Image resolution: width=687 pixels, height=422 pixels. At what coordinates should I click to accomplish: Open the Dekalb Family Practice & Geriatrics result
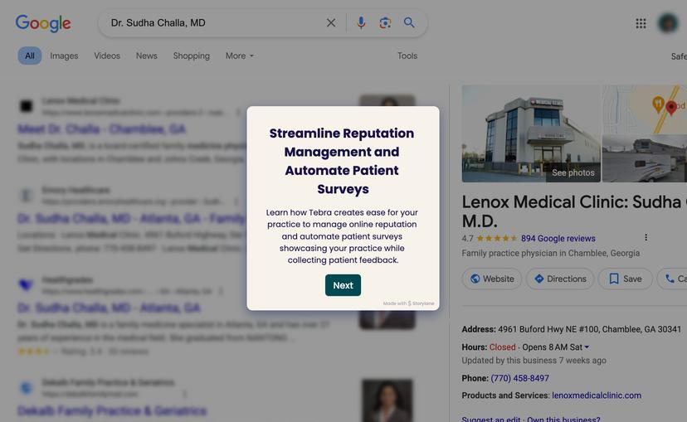[112, 410]
